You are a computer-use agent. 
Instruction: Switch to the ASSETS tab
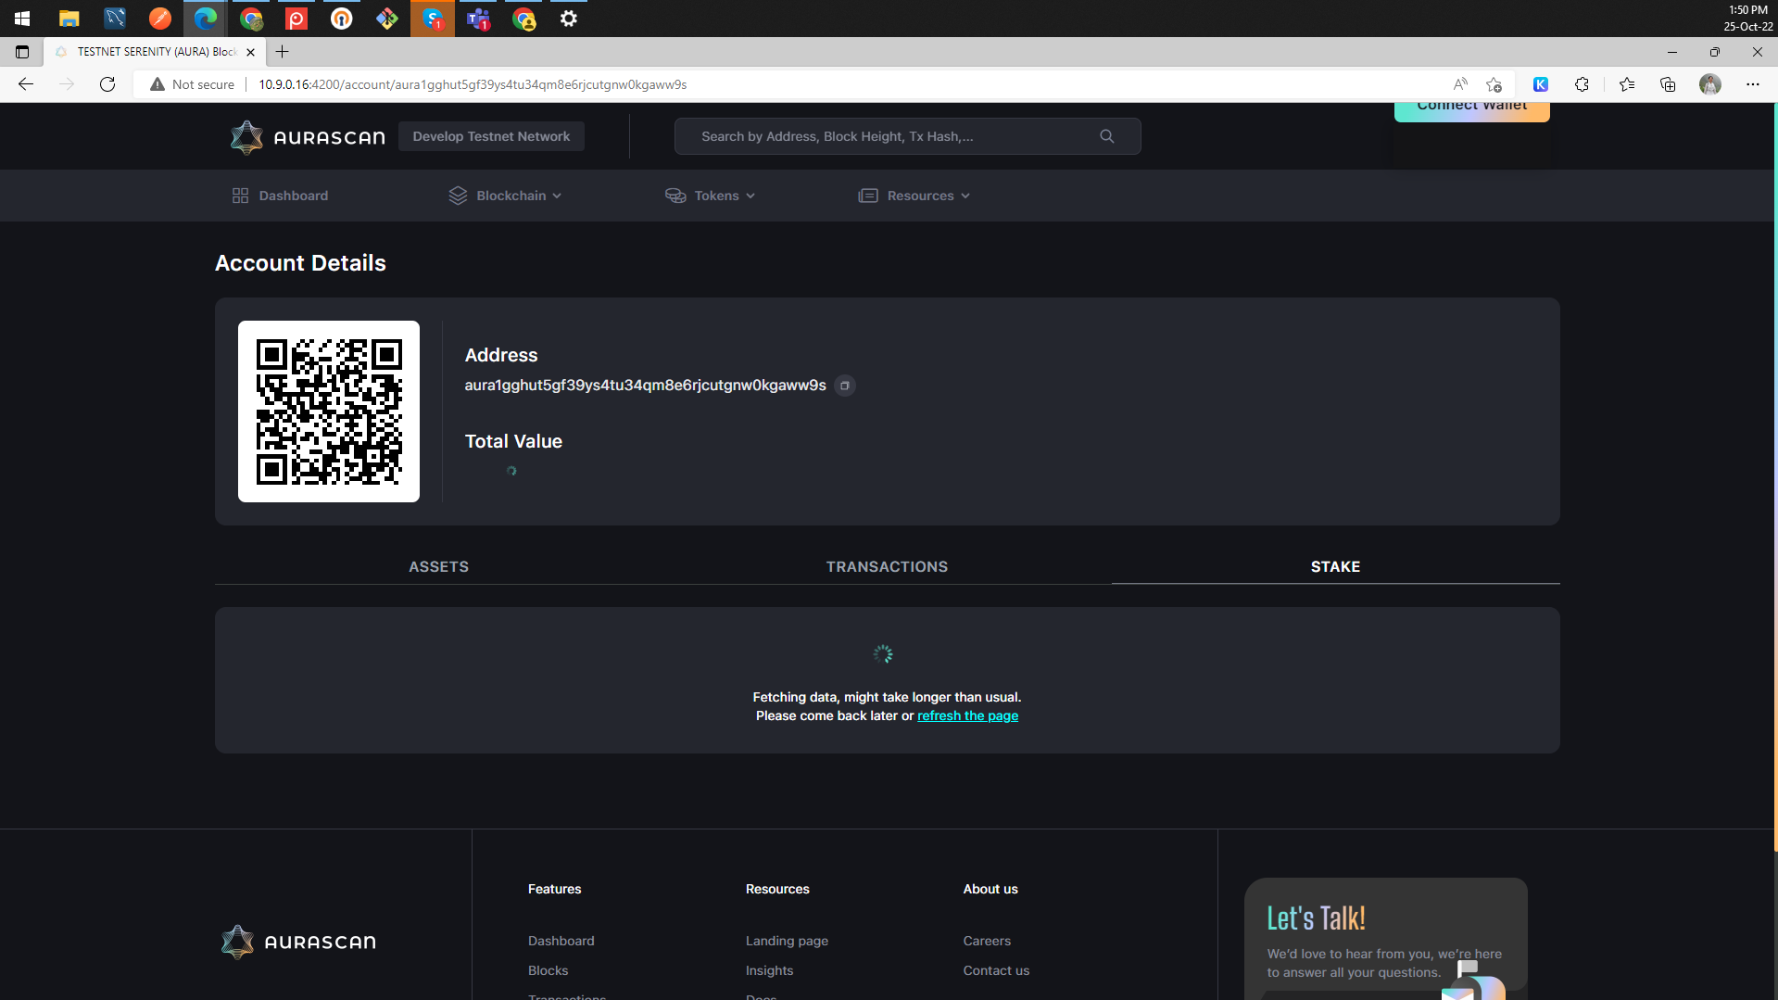438,566
